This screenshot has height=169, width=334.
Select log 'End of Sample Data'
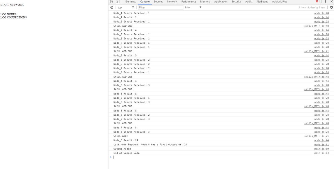tap(127, 153)
